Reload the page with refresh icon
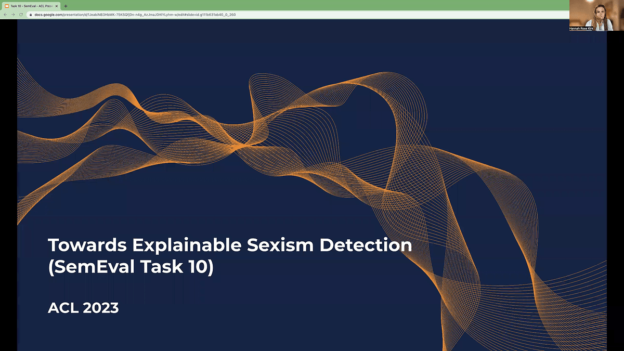 21,15
